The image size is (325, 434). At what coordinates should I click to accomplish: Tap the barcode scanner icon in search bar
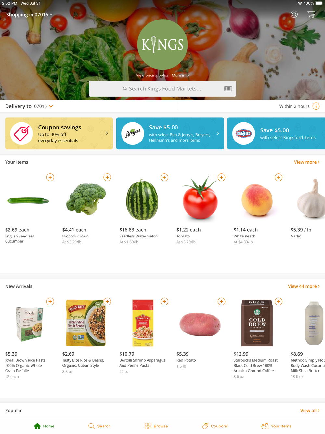(x=228, y=88)
